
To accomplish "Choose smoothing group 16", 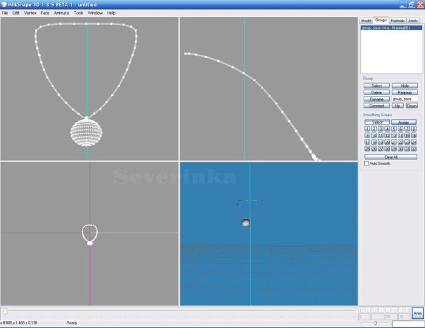I will (x=414, y=135).
